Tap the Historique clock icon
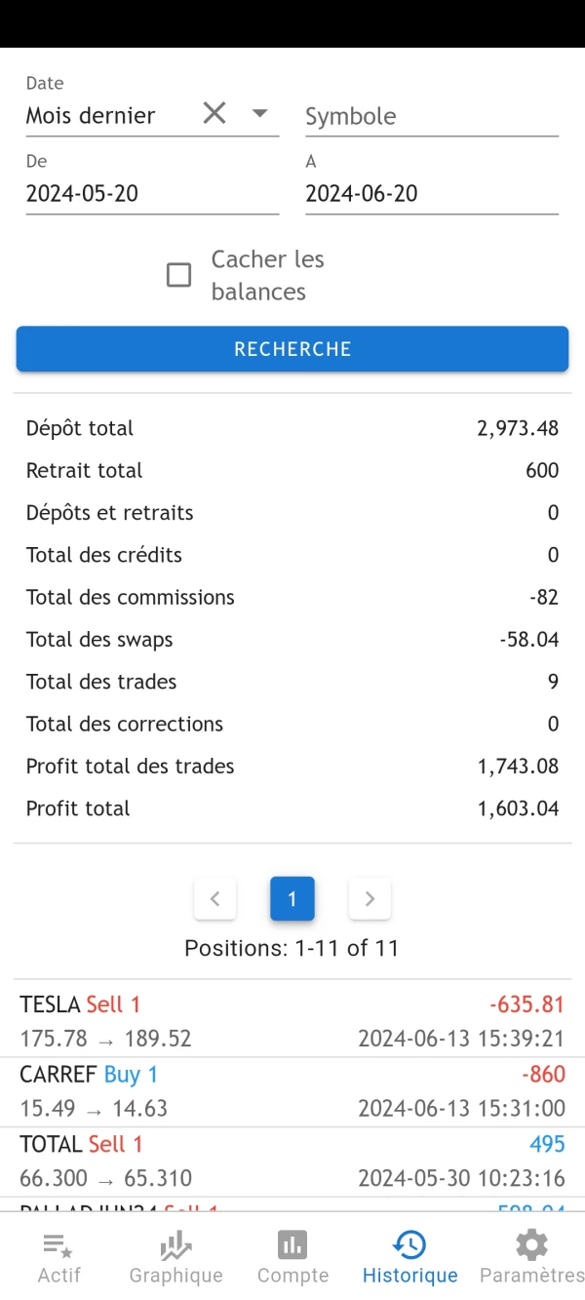Viewport: 585px width, 1300px height. click(409, 1245)
